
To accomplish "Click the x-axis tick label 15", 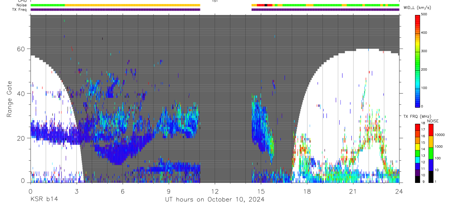I will click(x=261, y=191).
